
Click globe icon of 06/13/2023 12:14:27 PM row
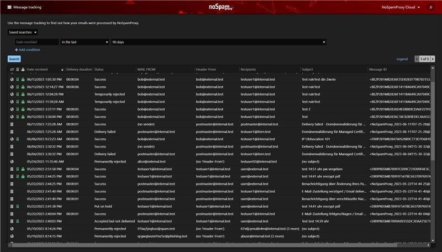pos(12,87)
